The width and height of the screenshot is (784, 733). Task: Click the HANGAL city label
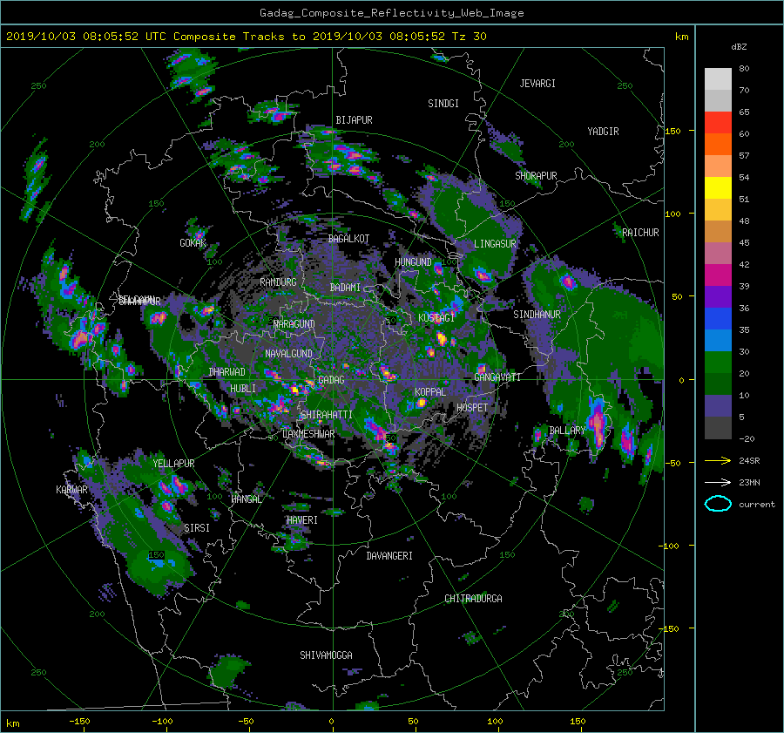click(x=246, y=499)
